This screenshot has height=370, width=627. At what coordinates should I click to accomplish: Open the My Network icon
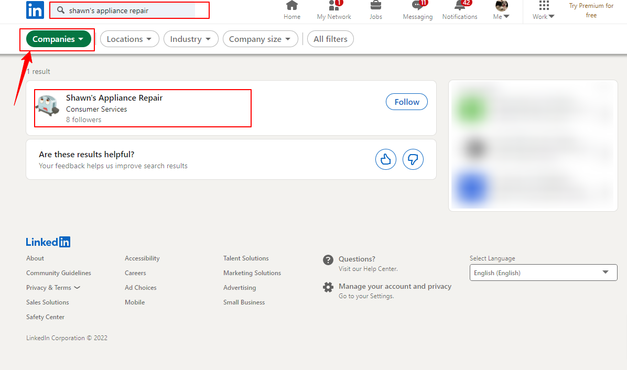tap(334, 6)
